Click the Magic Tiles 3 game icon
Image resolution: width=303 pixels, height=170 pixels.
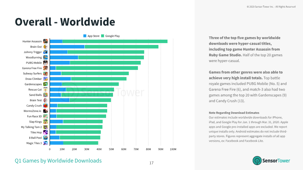(x=45, y=143)
